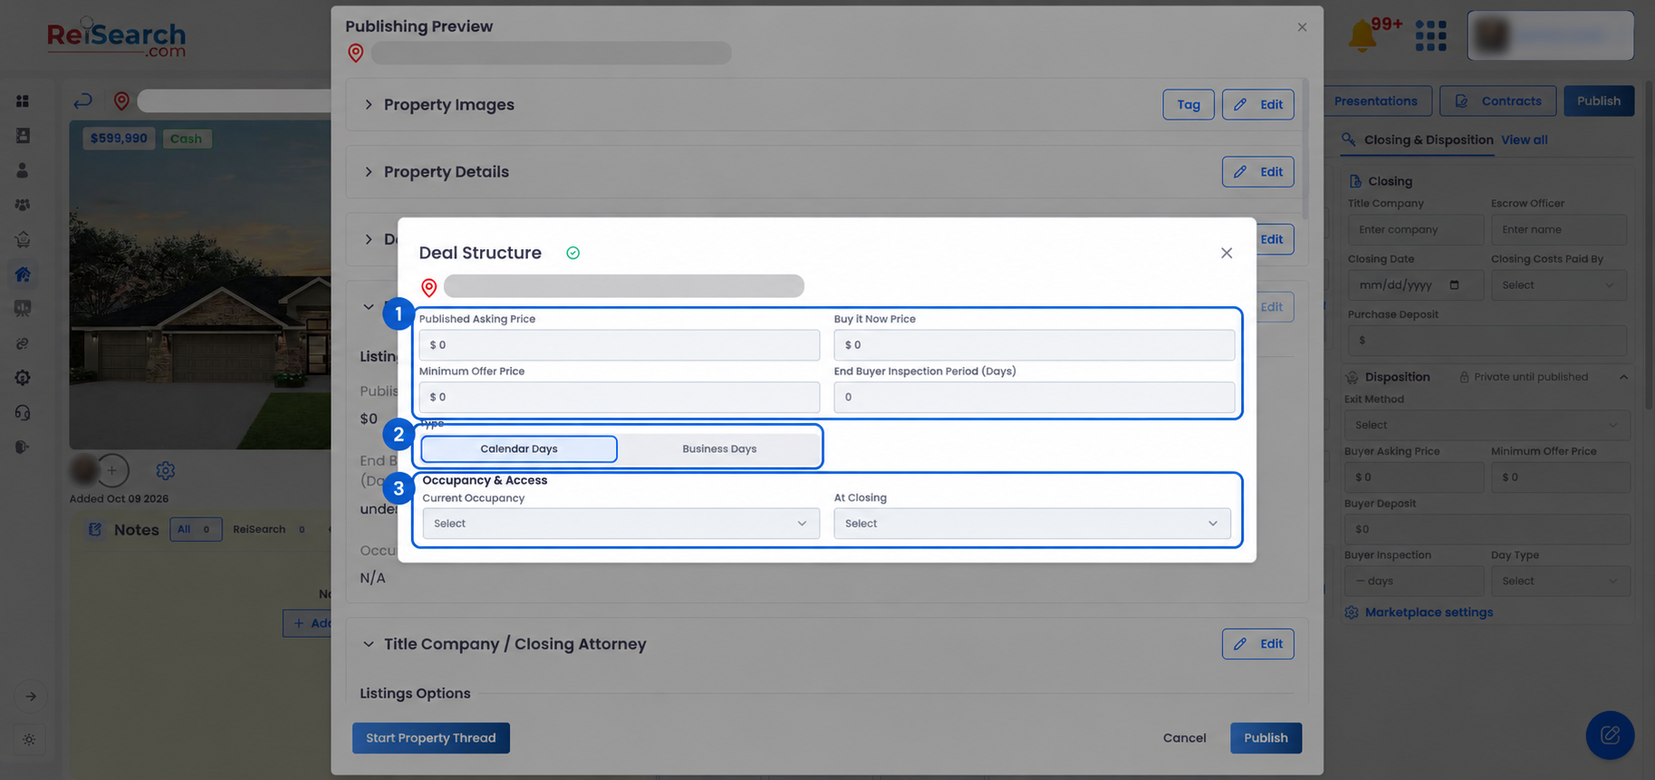1655x780 pixels.
Task: Click the highlighted properties house sidebar icon
Action: click(x=23, y=274)
